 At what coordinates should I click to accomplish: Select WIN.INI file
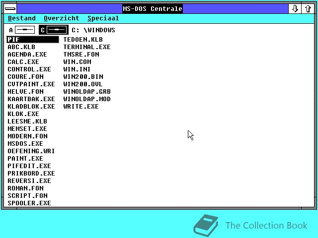(x=77, y=69)
